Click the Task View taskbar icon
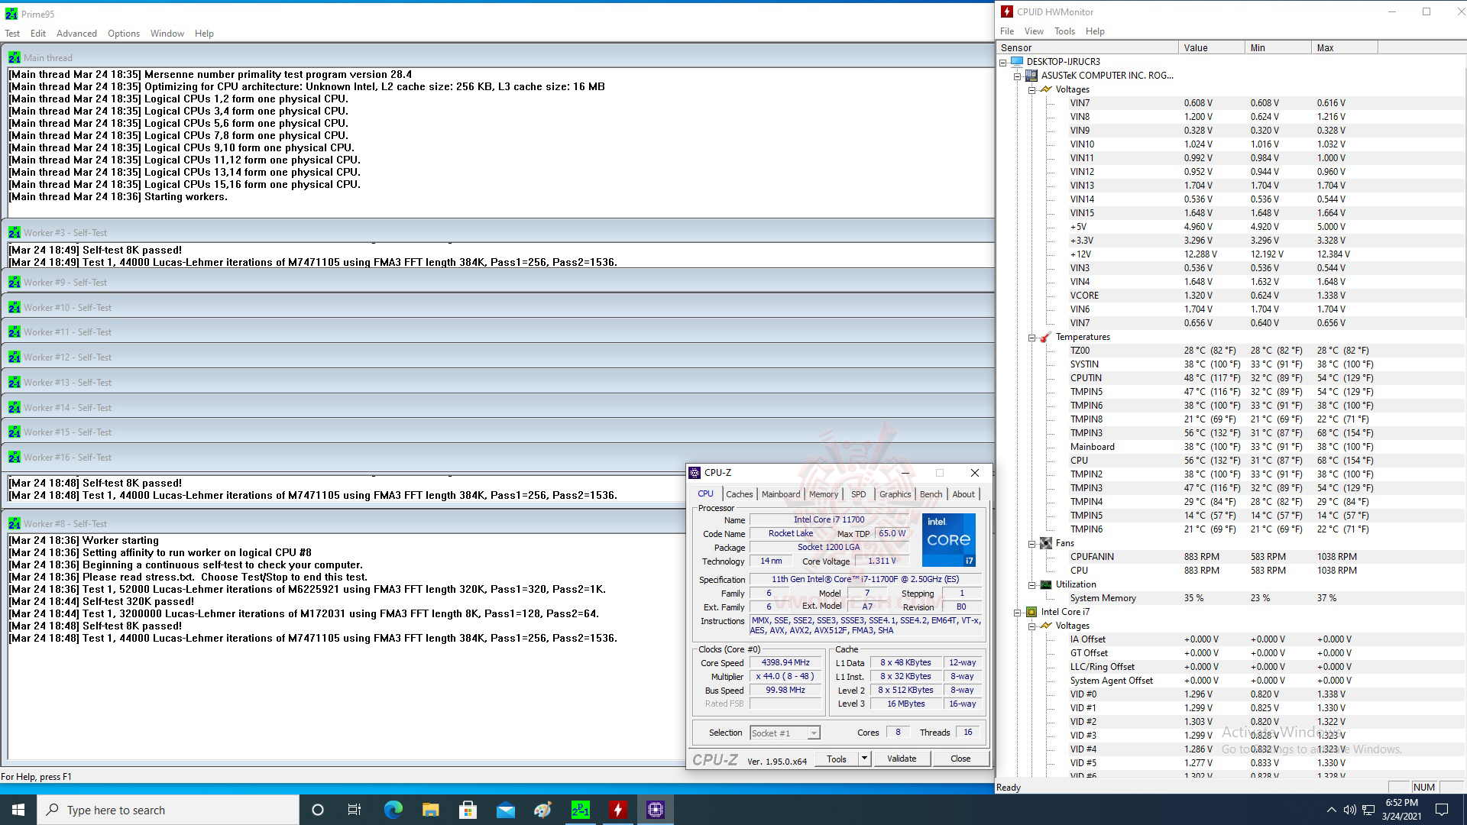 pos(355,810)
